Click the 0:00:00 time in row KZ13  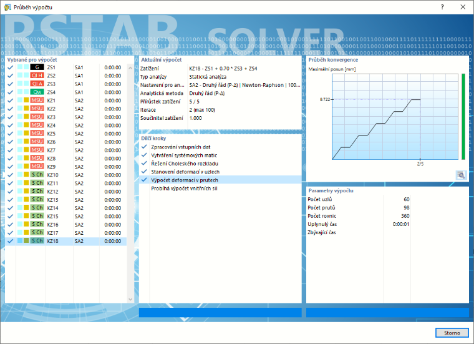113,200
